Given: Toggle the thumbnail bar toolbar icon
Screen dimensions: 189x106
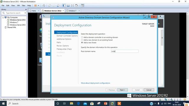Looking at the screenshot, I should (68, 6).
